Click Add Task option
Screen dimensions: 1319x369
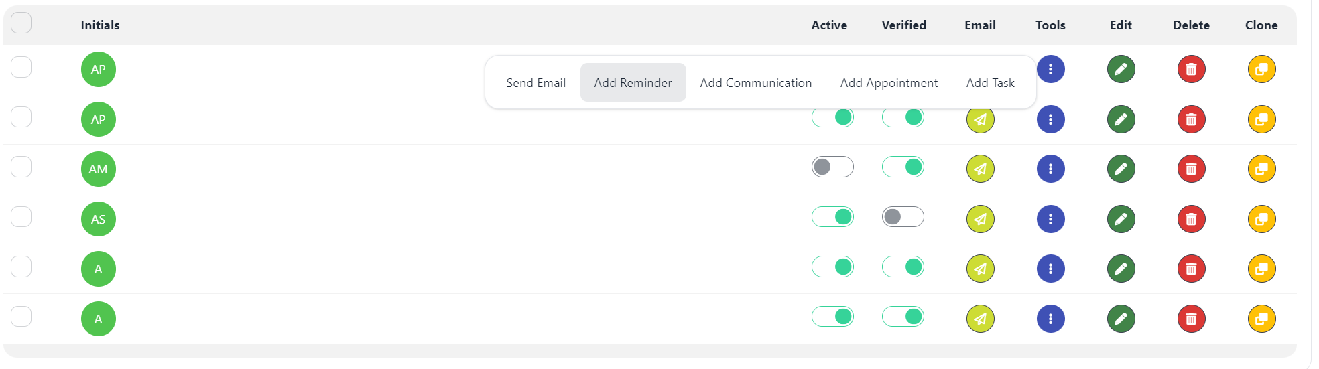(990, 83)
